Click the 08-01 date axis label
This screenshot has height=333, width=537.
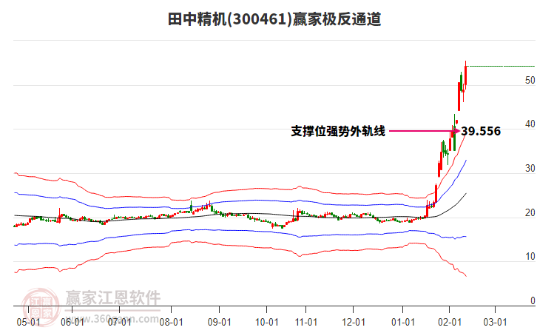point(172,322)
